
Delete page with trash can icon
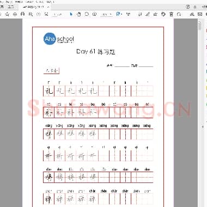click(171, 14)
